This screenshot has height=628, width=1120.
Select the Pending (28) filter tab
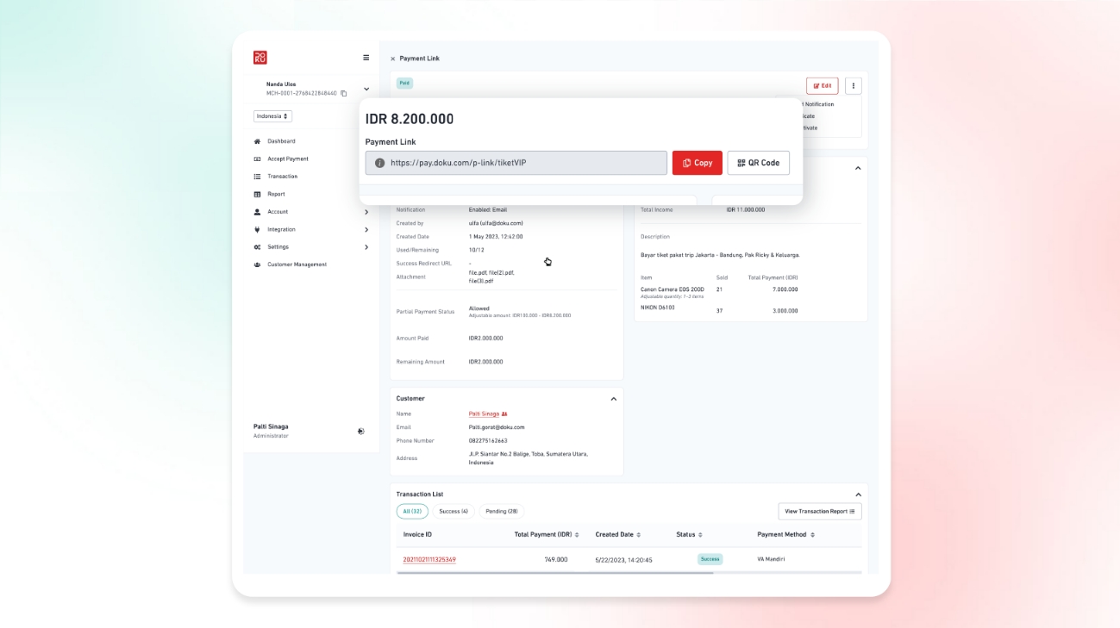(x=501, y=512)
